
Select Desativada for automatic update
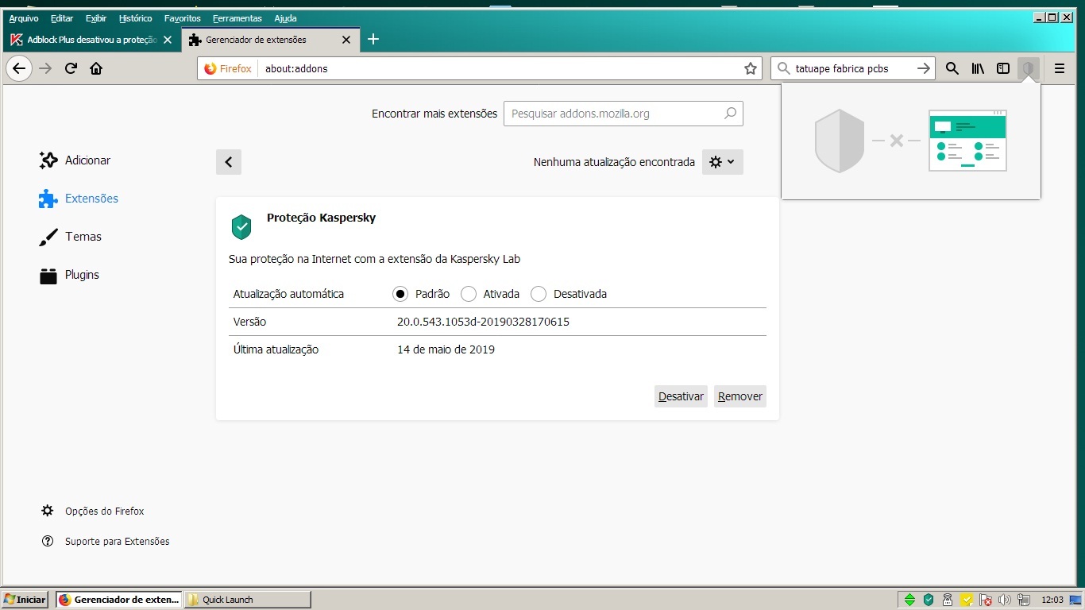(539, 294)
